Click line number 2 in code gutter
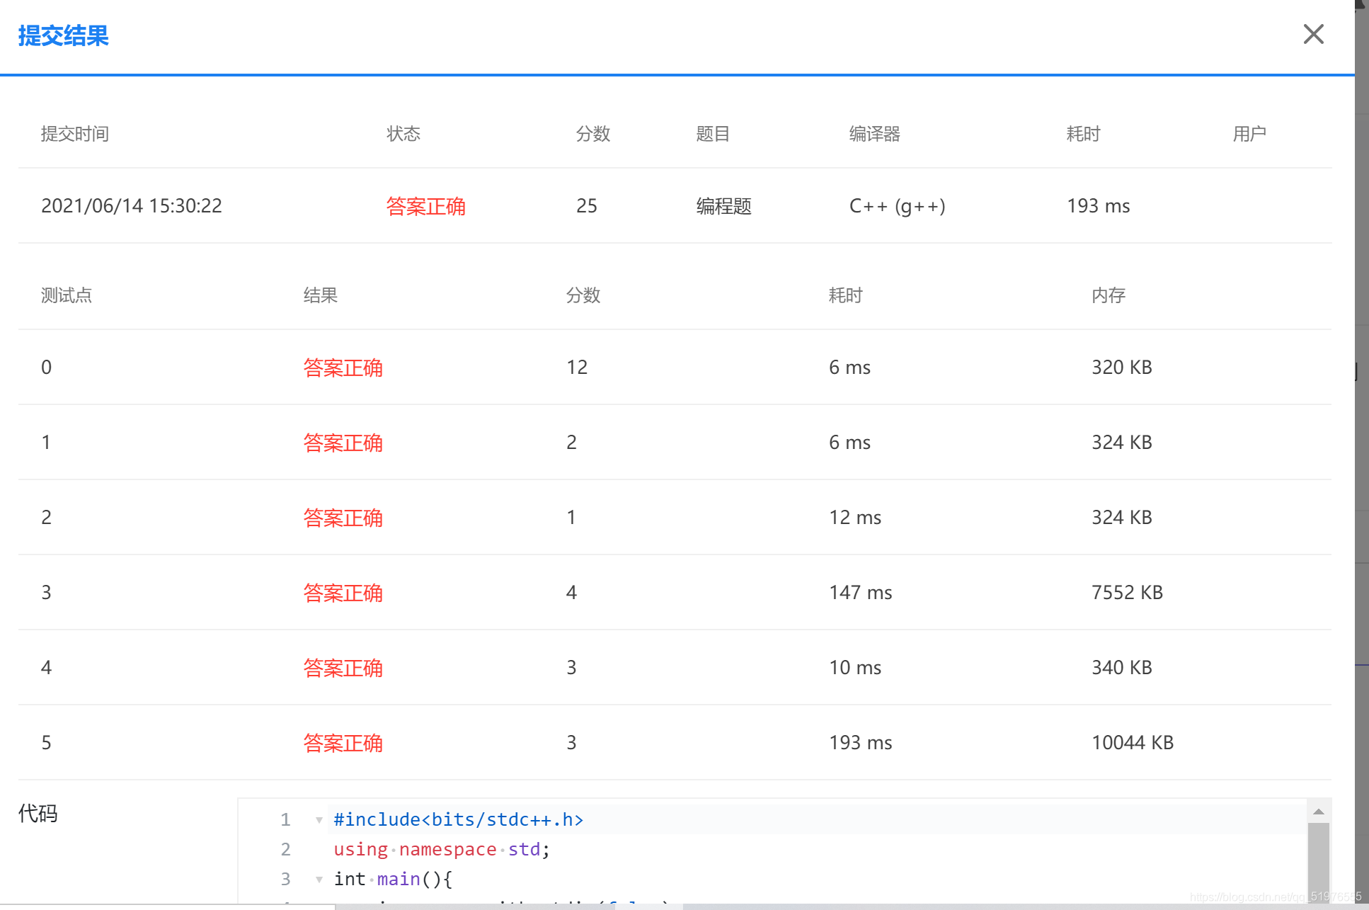This screenshot has width=1369, height=910. coord(285,850)
